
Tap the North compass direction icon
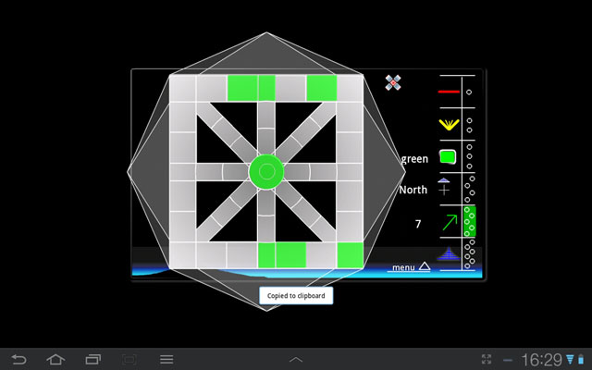pos(444,187)
